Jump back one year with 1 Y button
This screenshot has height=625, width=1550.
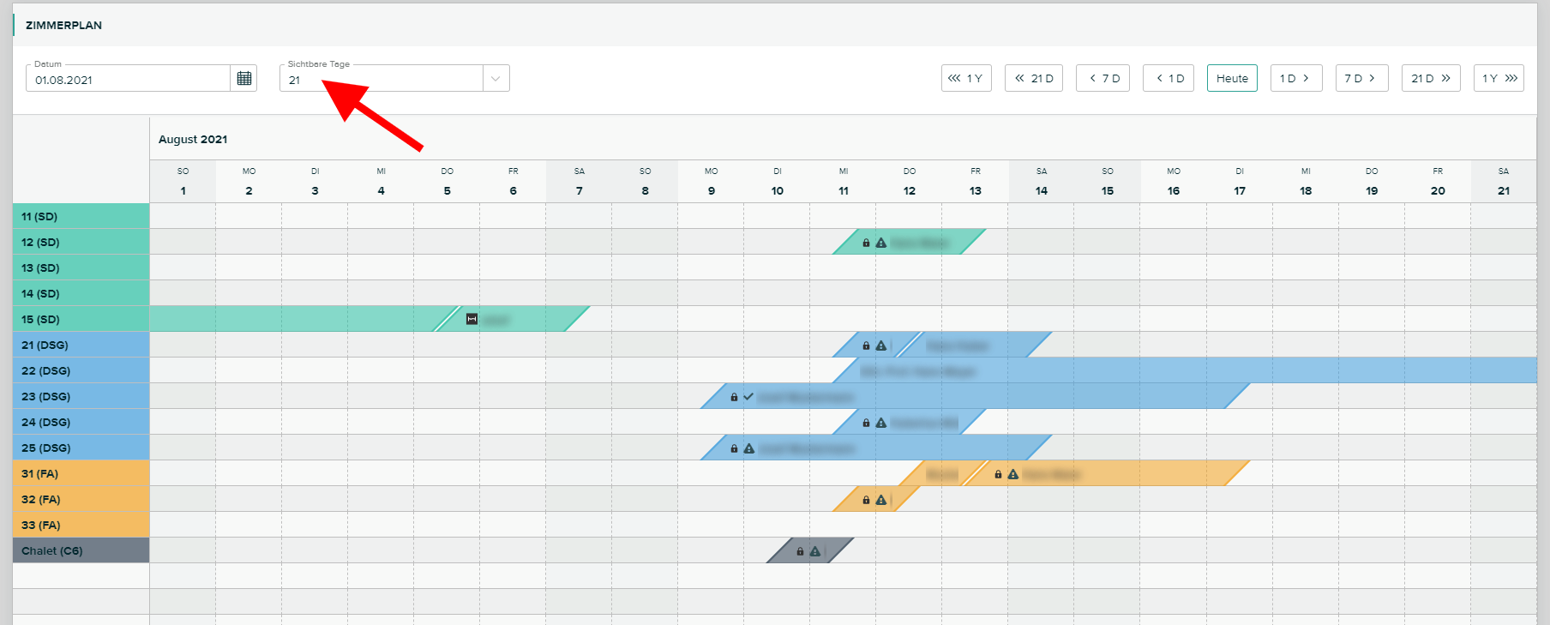(x=966, y=78)
